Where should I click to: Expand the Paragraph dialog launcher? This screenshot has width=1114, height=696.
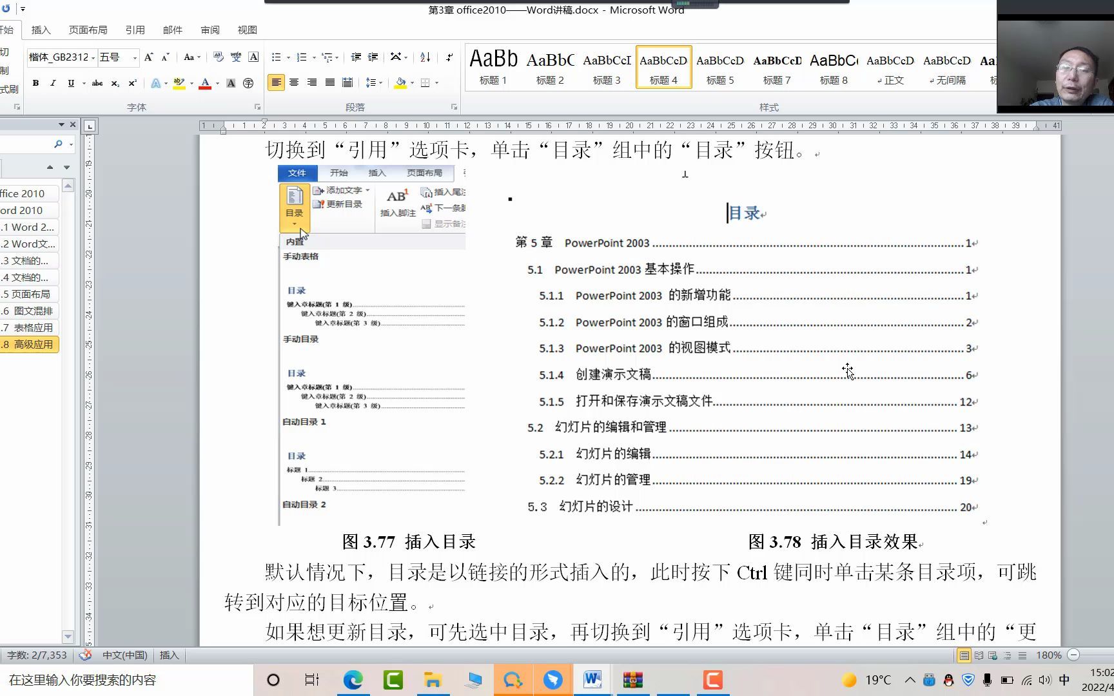click(454, 107)
